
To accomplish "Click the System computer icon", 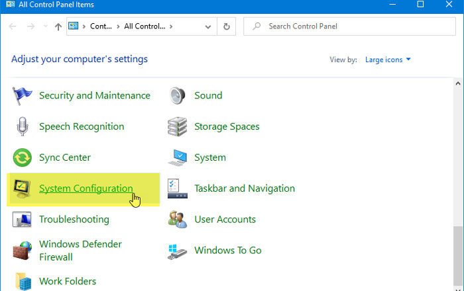I will coord(178,157).
